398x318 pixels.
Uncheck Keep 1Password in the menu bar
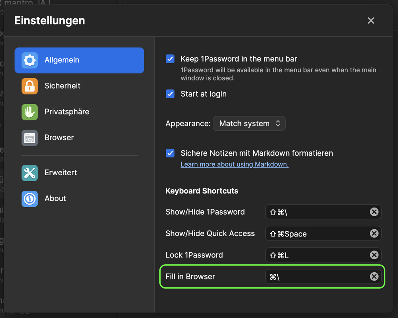(x=170, y=59)
